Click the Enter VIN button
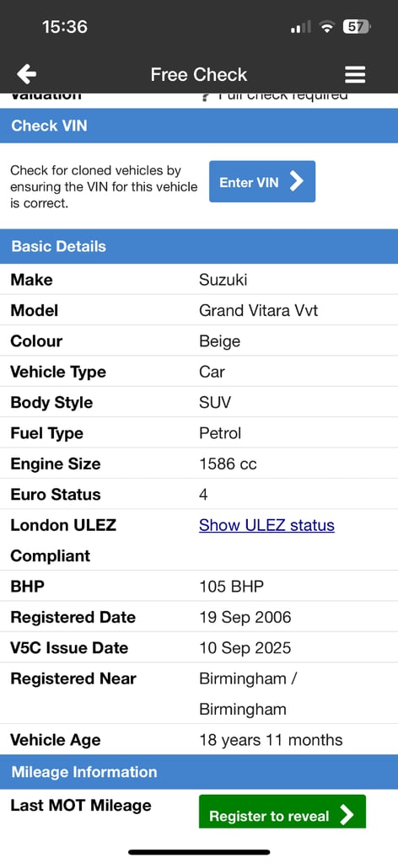This screenshot has width=398, height=863. (x=262, y=182)
